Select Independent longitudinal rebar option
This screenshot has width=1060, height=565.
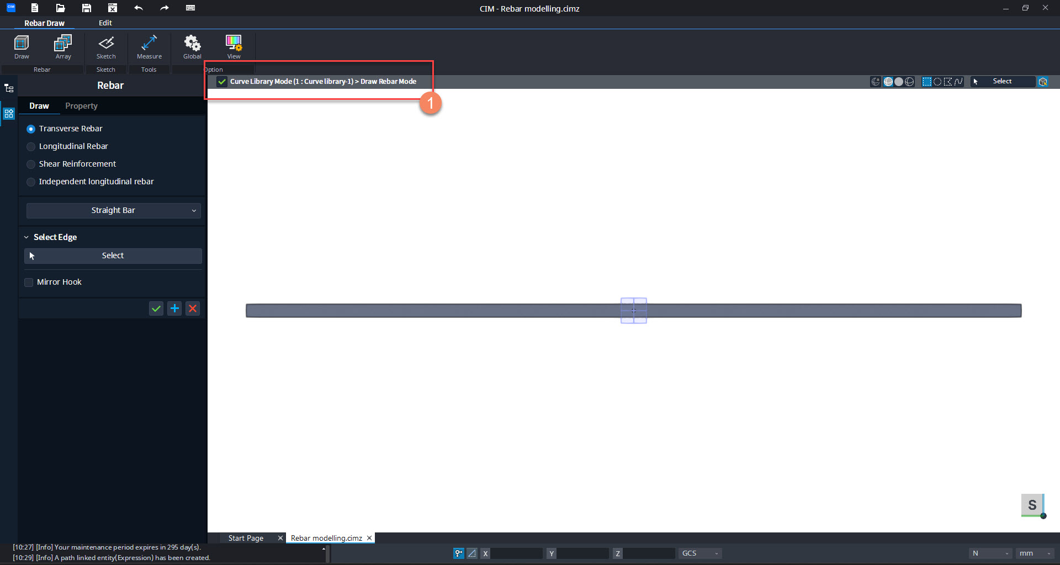click(x=90, y=182)
